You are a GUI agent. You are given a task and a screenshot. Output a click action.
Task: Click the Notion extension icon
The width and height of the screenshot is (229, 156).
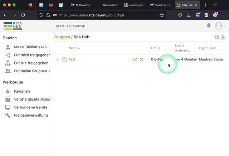(x=206, y=15)
